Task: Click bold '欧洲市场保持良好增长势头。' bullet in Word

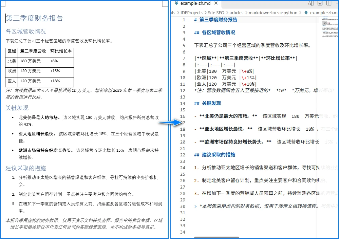Action: click(x=45, y=150)
